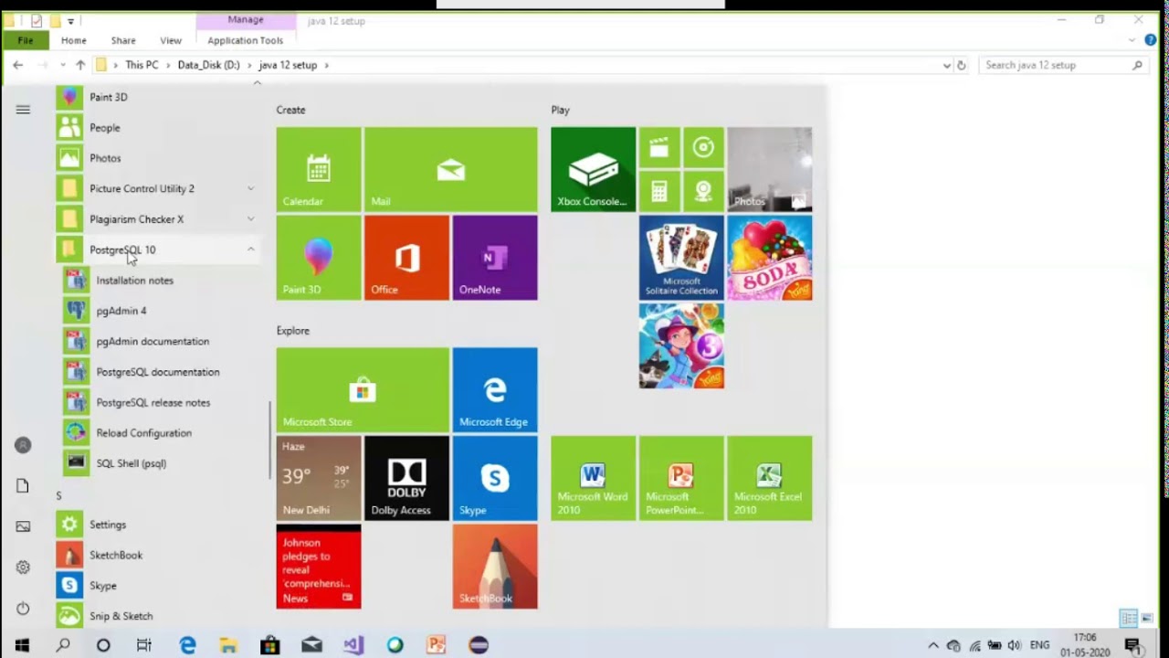
Task: Switch to the Home ribbon tab
Action: pos(74,40)
